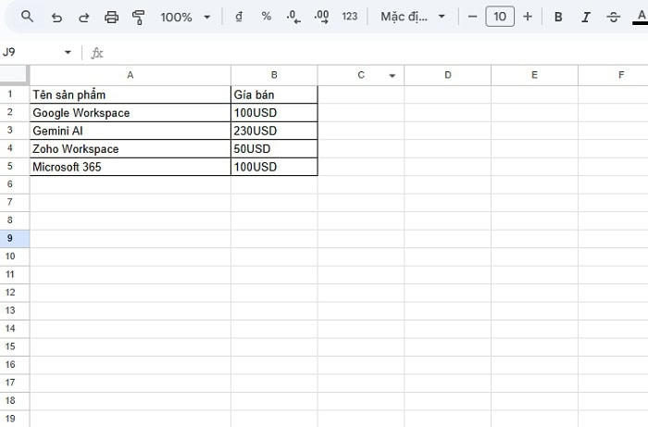This screenshot has width=648, height=427.
Task: Click the search menus magnifier icon
Action: coord(27,17)
